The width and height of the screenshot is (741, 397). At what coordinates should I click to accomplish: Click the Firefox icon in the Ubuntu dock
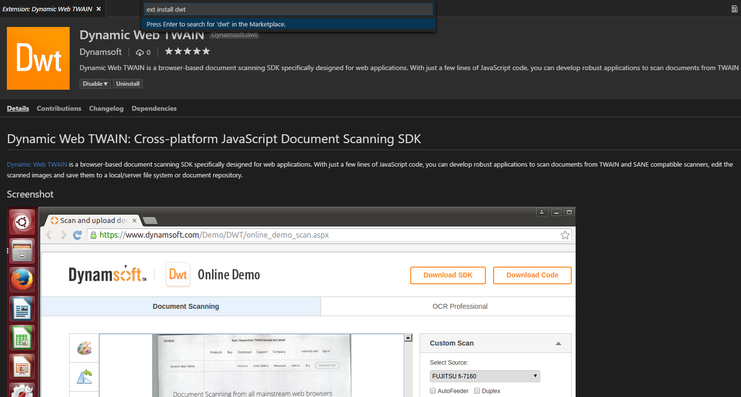22,280
